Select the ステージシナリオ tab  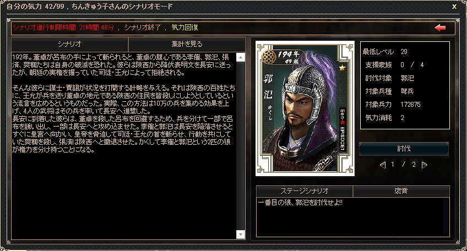tap(305, 191)
